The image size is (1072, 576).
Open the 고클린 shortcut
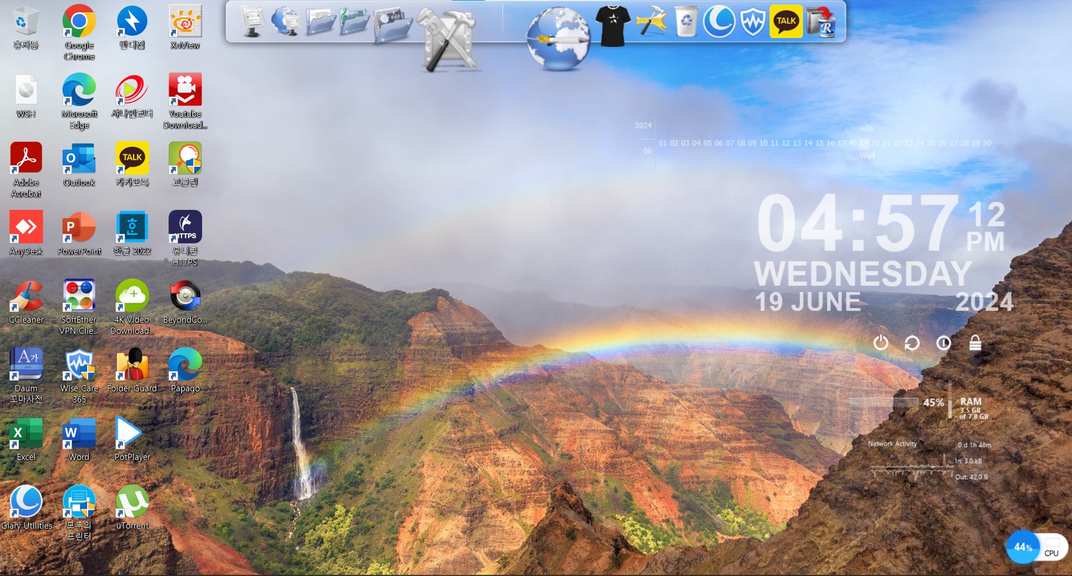click(185, 165)
